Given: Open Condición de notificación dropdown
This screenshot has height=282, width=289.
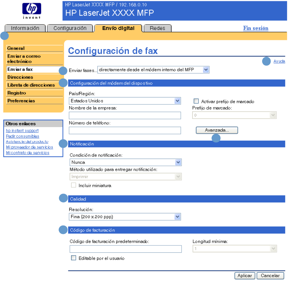Looking at the screenshot, I should coord(125,162).
